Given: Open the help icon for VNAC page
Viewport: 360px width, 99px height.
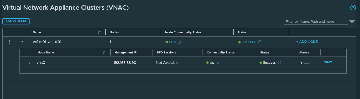Looking at the screenshot, I should click(353, 8).
